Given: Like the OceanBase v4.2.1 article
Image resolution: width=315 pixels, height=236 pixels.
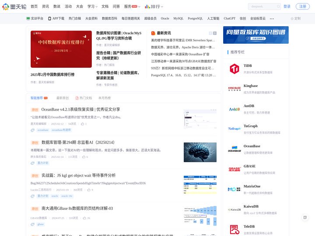Looking at the screenshot, I should pyautogui.click(x=83, y=124).
